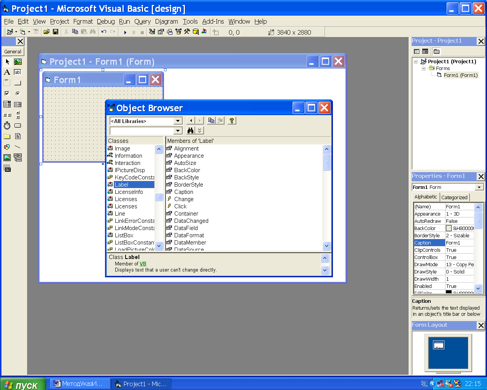Click Copy to Clipboard in Object Browser

coord(211,120)
